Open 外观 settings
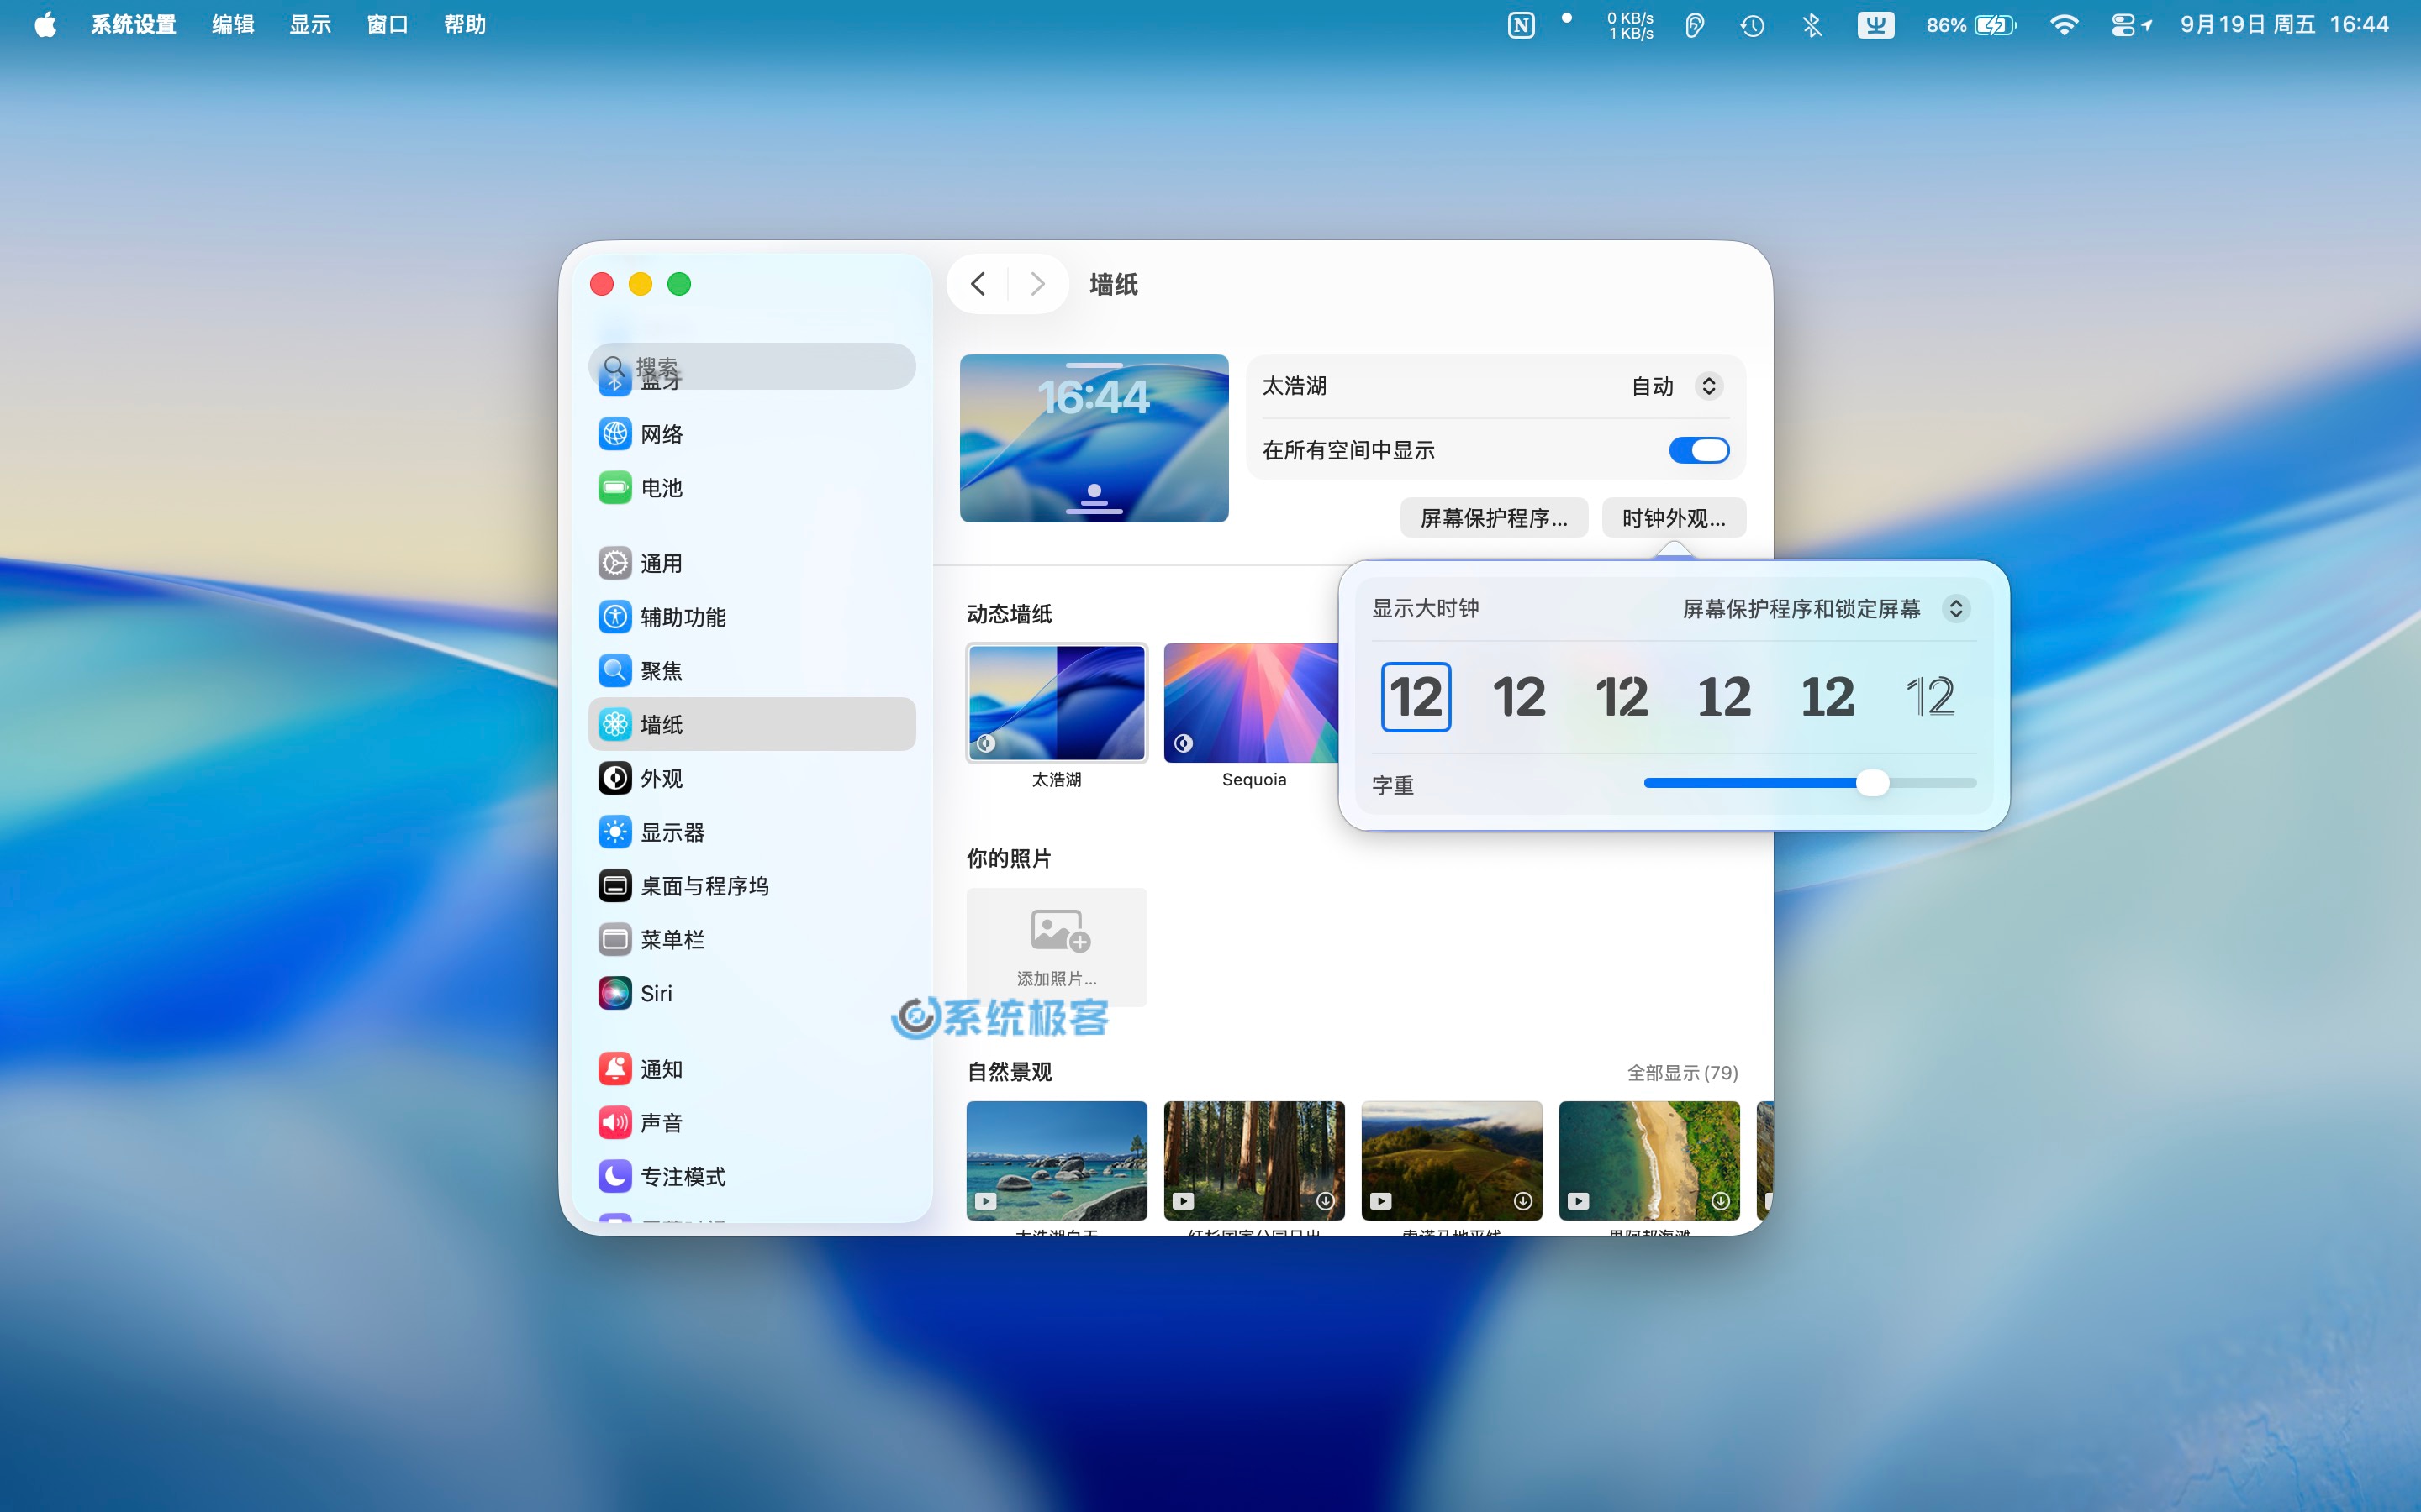The width and height of the screenshot is (2421, 1512). pos(752,778)
